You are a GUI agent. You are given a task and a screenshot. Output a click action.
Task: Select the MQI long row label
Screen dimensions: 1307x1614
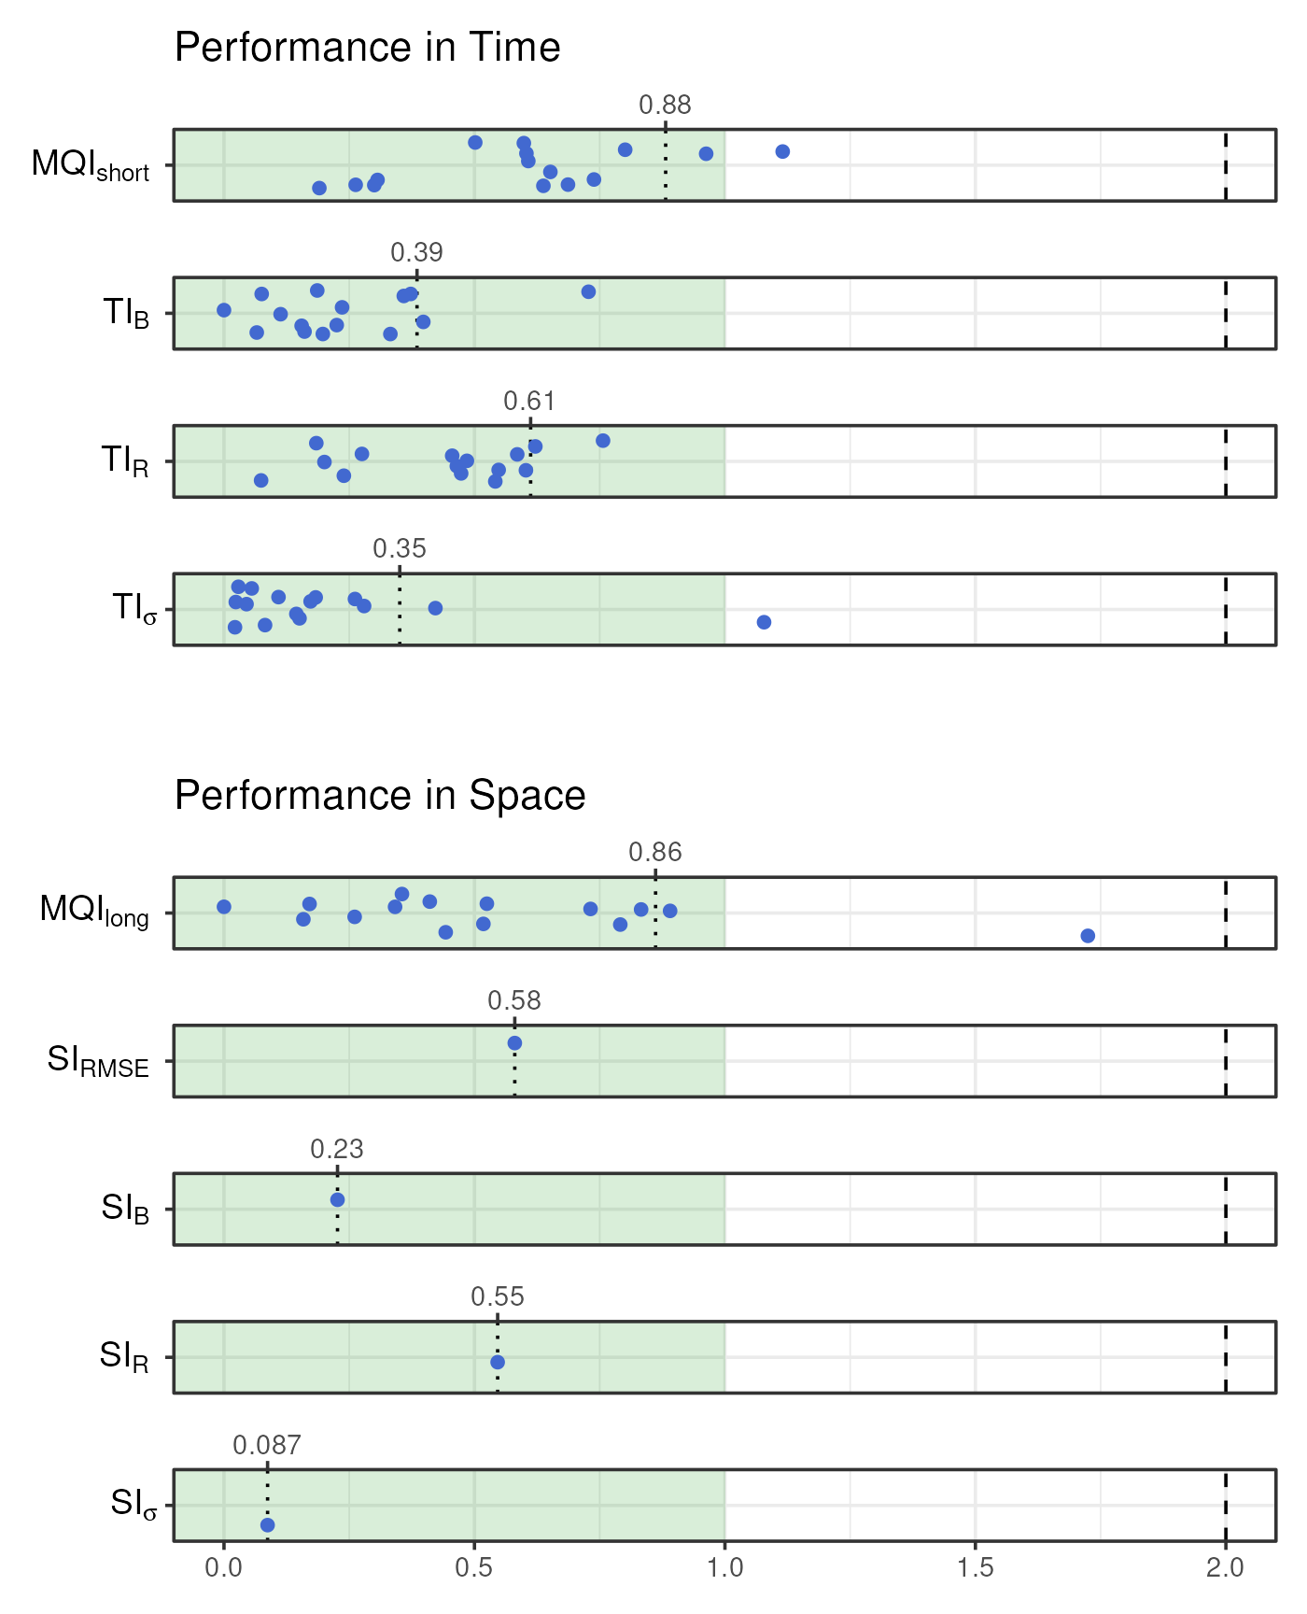tap(94, 911)
